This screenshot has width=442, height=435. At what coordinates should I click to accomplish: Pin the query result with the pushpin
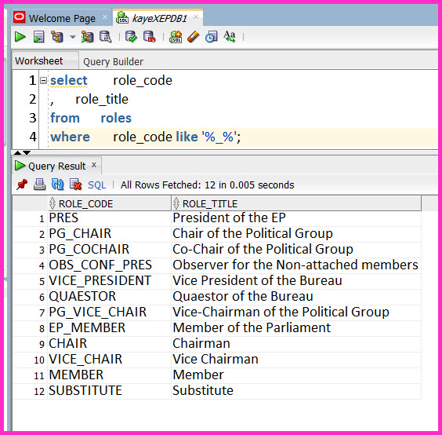point(22,185)
